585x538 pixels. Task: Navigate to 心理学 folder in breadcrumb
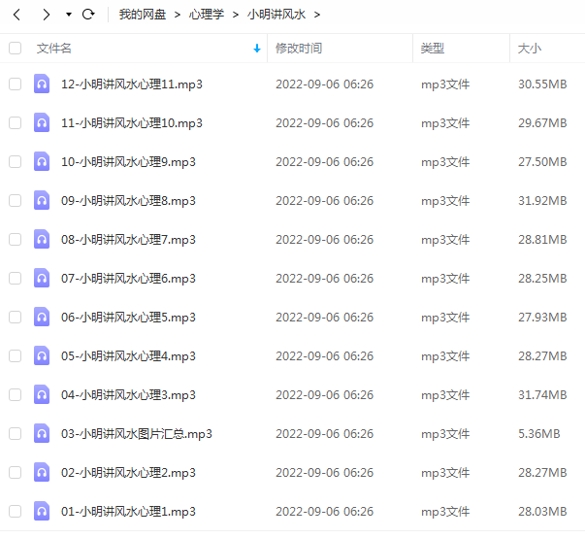[x=207, y=15]
